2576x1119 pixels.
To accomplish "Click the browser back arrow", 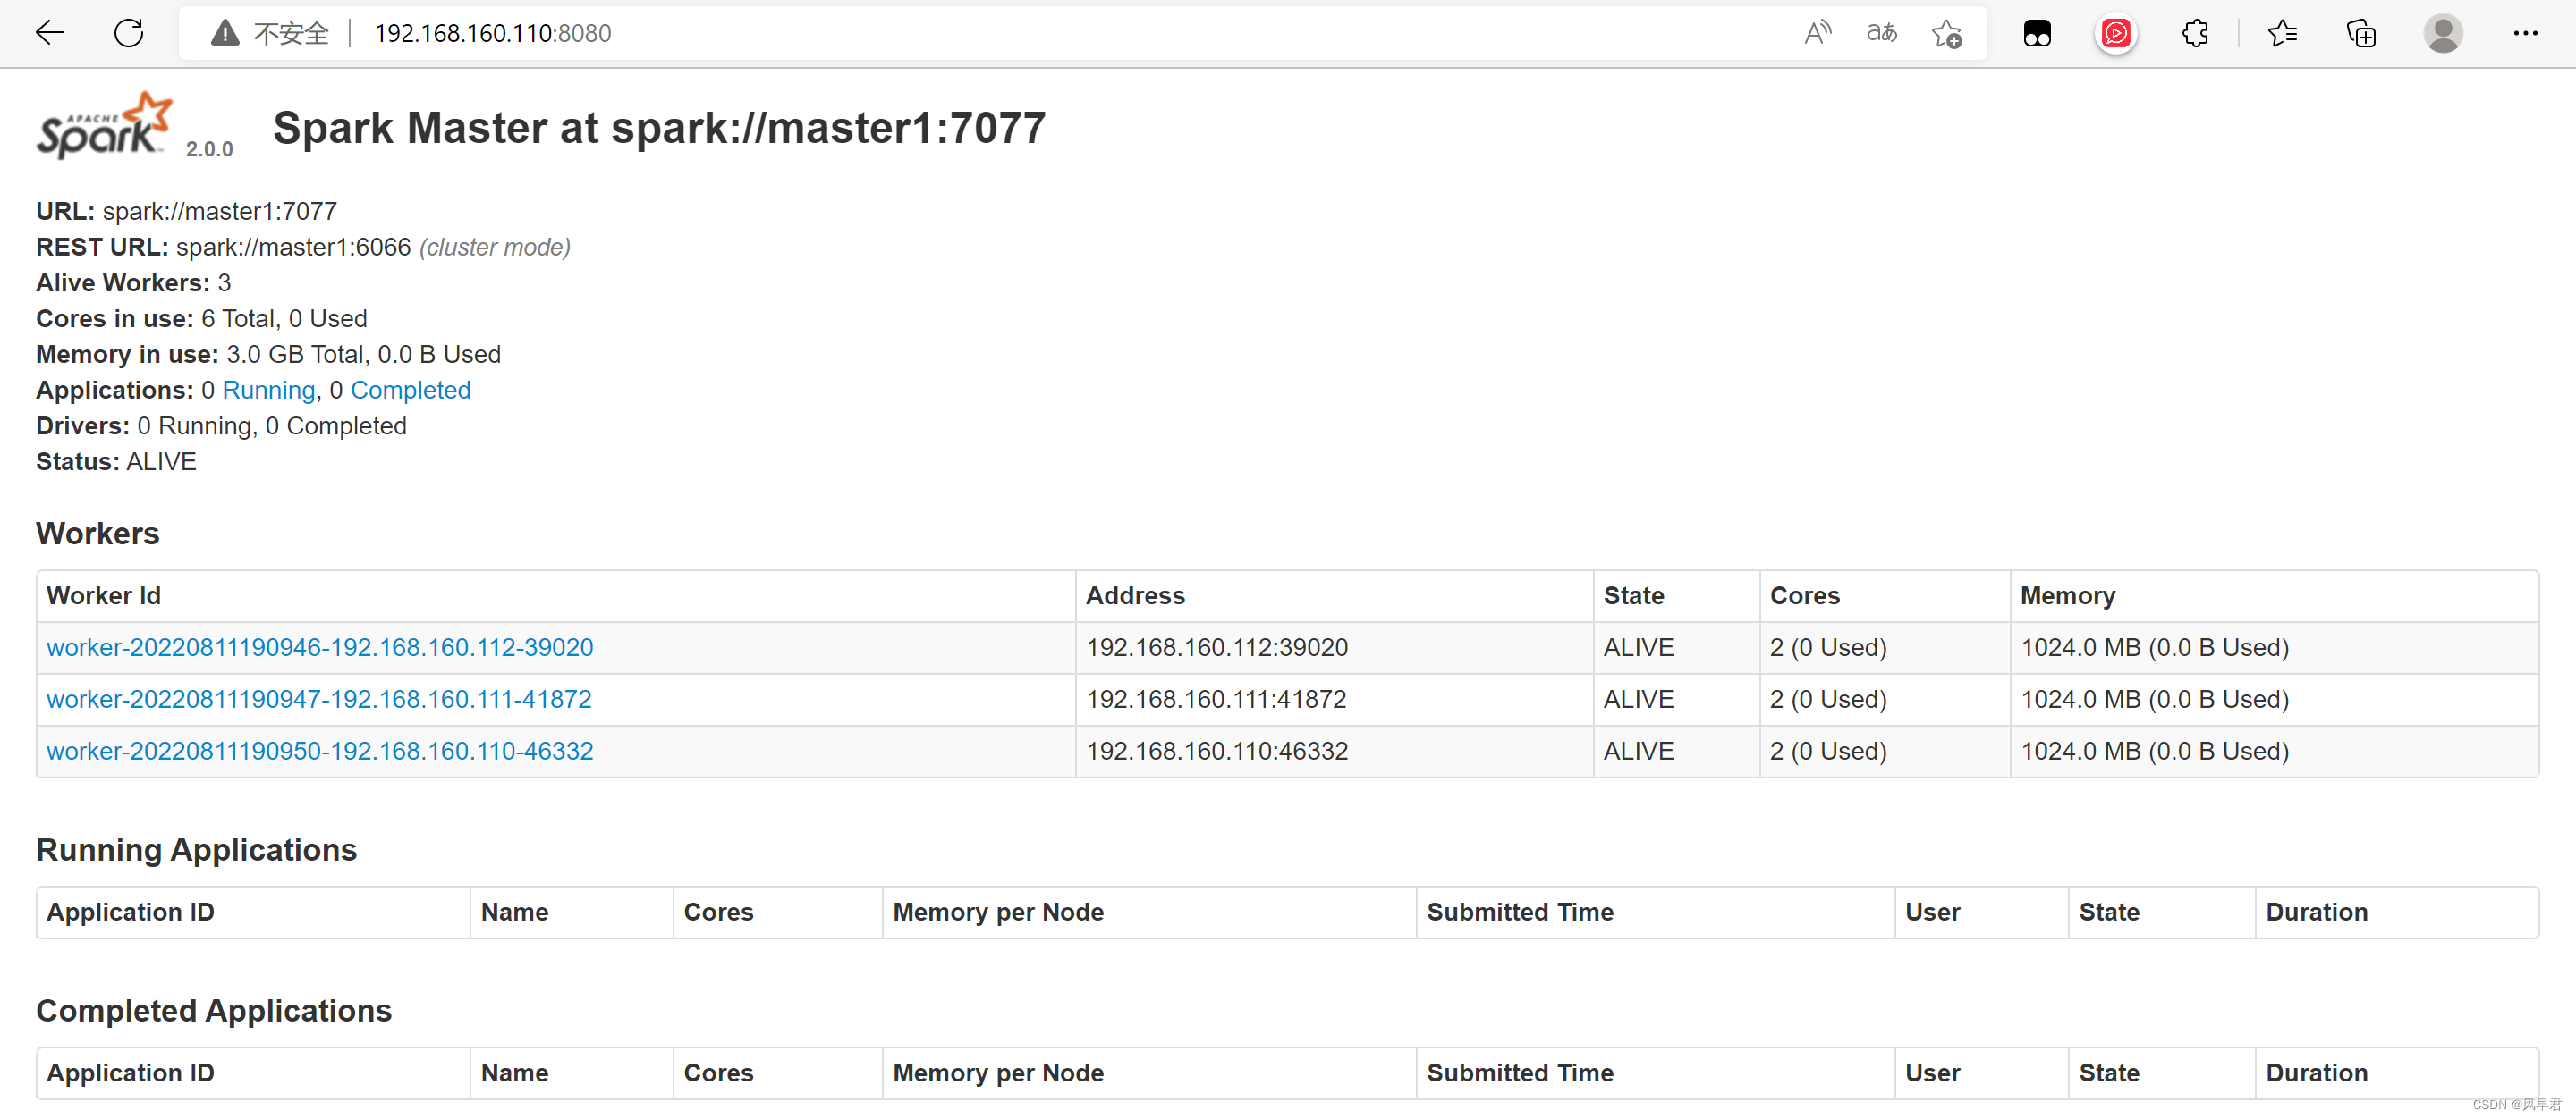I will (49, 33).
